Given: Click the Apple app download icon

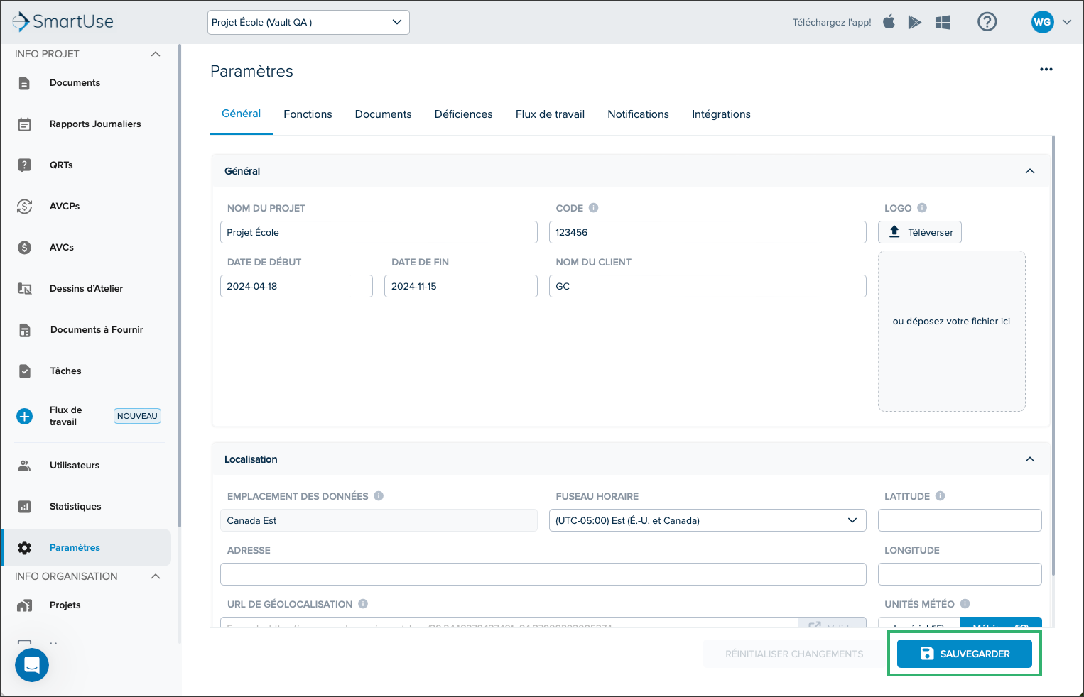Looking at the screenshot, I should (889, 22).
